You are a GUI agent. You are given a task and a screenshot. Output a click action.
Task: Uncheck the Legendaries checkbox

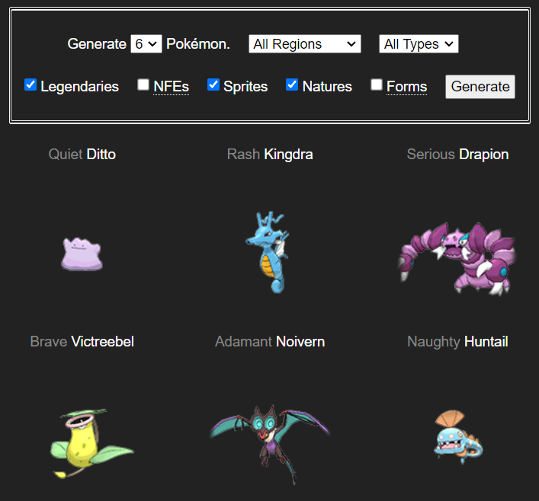tap(30, 85)
